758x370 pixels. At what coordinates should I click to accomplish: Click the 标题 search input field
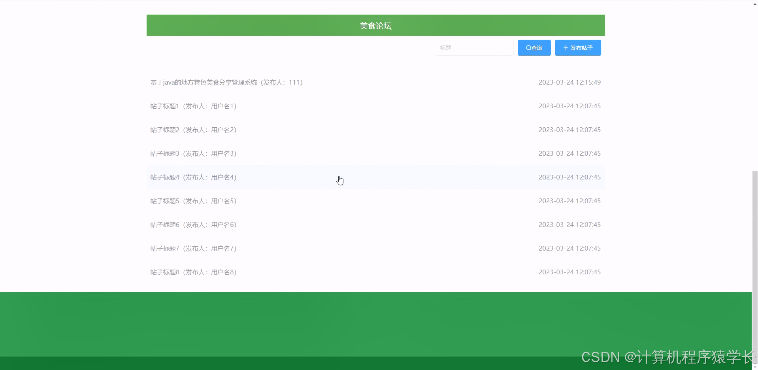pos(473,47)
